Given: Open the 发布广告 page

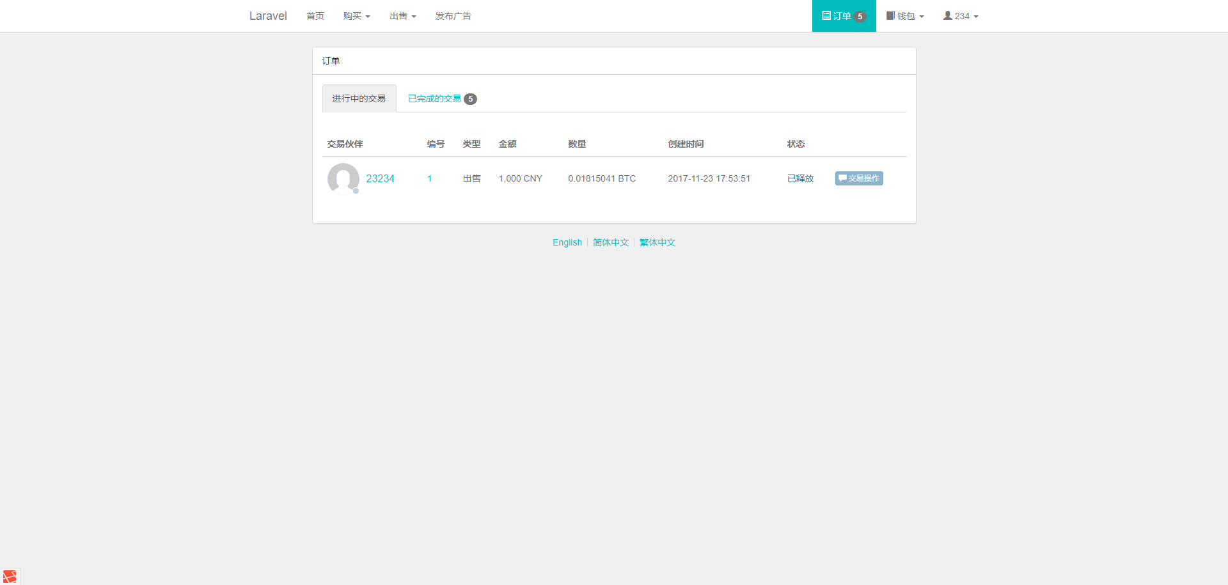Looking at the screenshot, I should (453, 16).
